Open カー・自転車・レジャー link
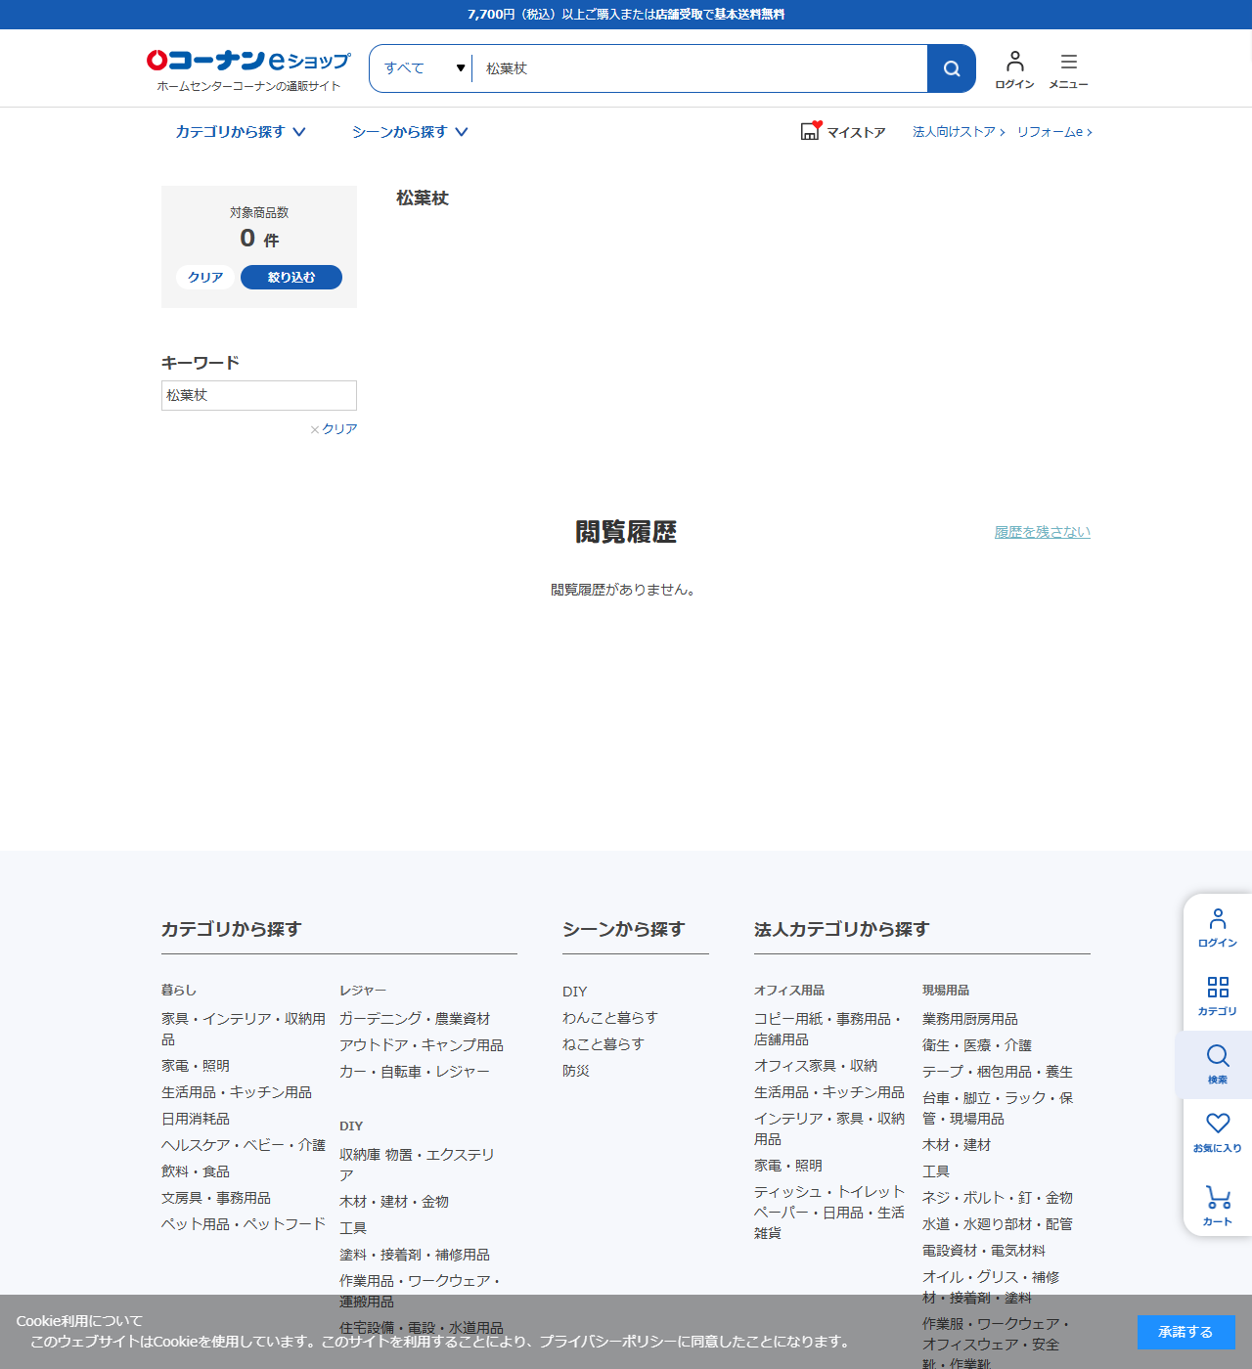The height and width of the screenshot is (1369, 1252). pyautogui.click(x=415, y=1072)
